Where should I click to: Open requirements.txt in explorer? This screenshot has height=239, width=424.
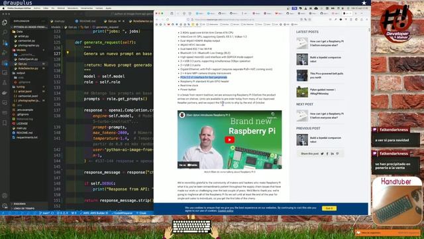(x=26, y=137)
